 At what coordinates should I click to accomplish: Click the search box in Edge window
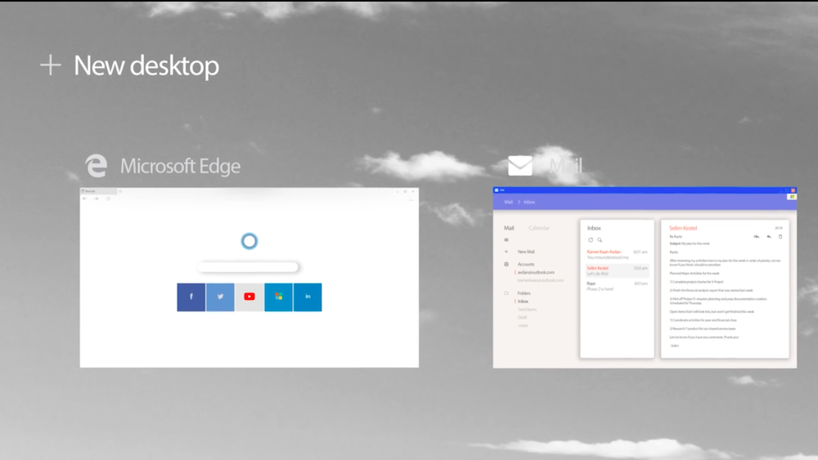point(248,267)
